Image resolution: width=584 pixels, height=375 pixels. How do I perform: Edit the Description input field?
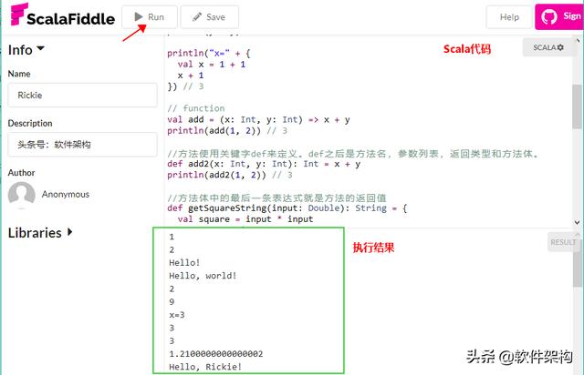pyautogui.click(x=82, y=144)
